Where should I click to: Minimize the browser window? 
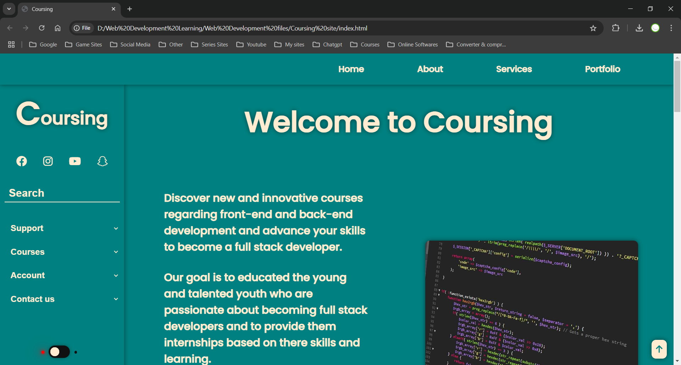[x=630, y=9]
